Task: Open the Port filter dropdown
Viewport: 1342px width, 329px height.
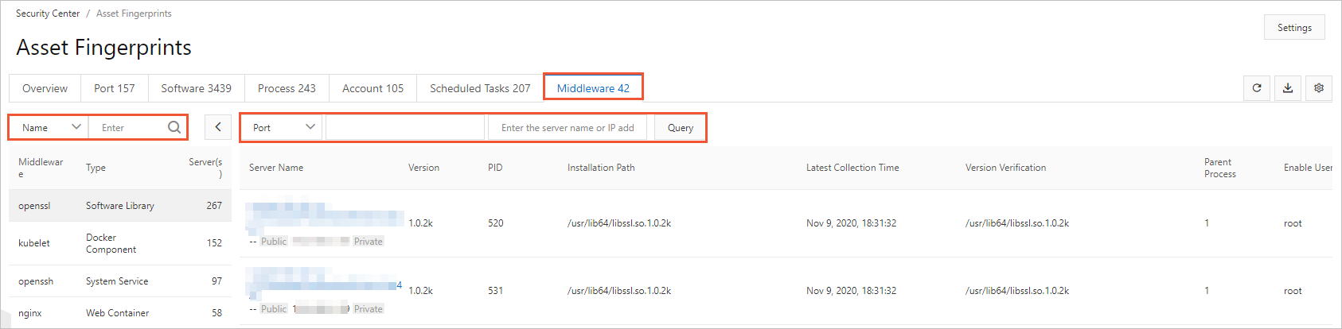Action: 282,127
